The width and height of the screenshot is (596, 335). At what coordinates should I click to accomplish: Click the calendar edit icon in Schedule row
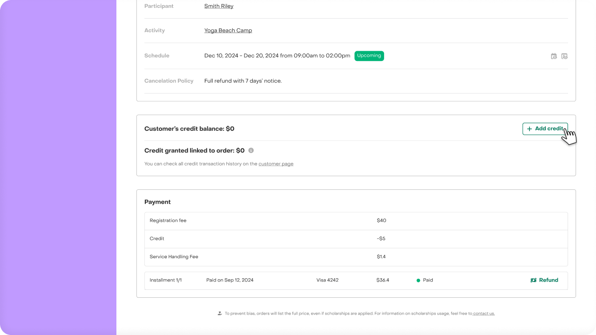[554, 56]
